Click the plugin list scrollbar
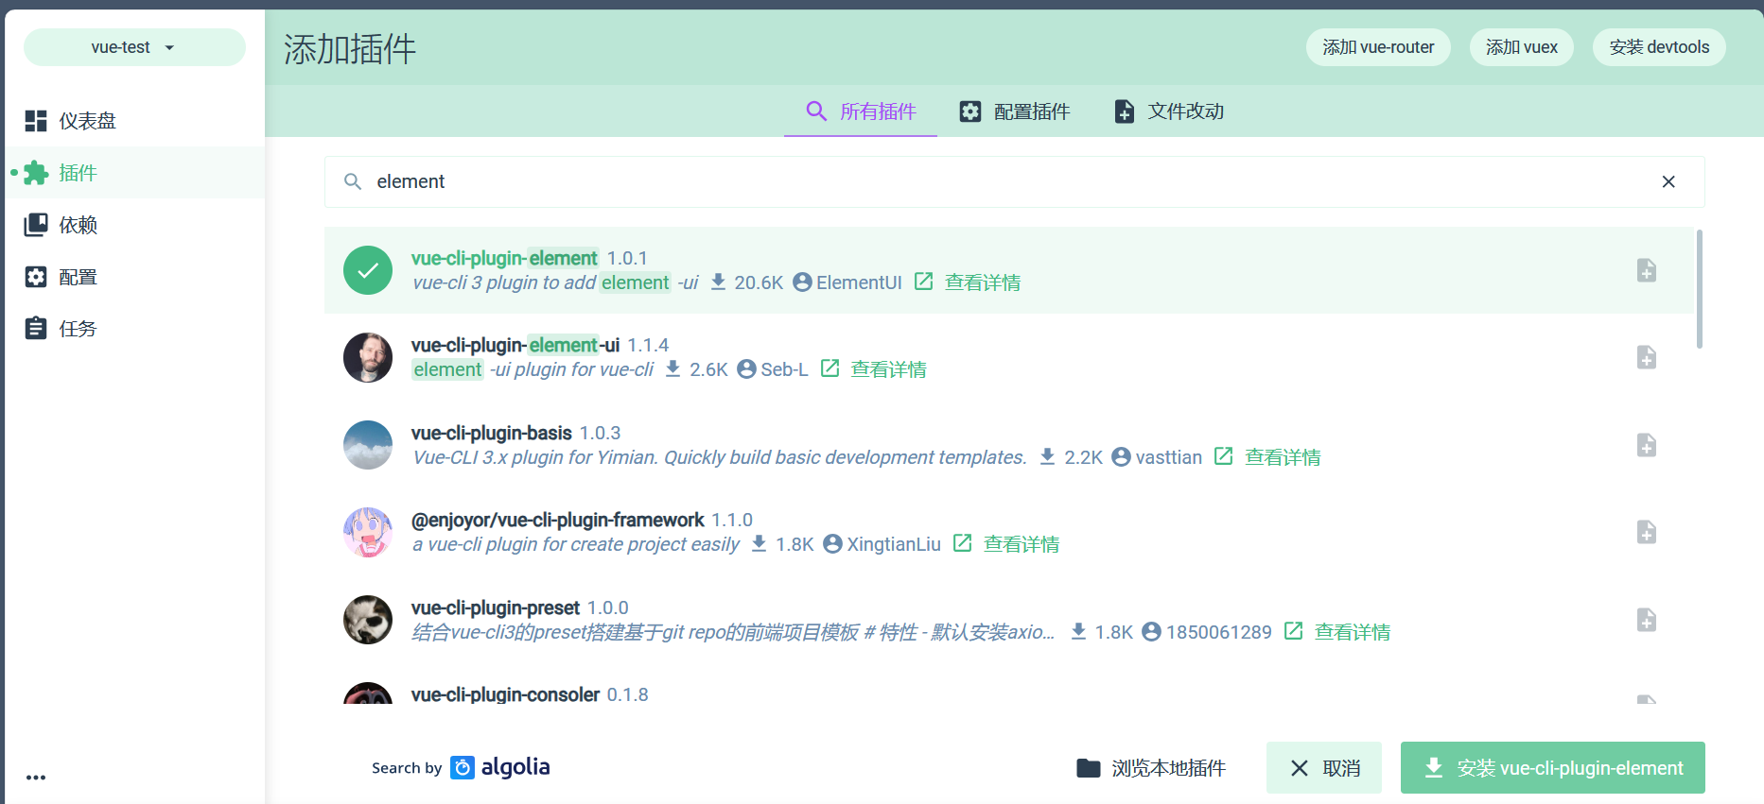Image resolution: width=1764 pixels, height=804 pixels. [x=1700, y=289]
